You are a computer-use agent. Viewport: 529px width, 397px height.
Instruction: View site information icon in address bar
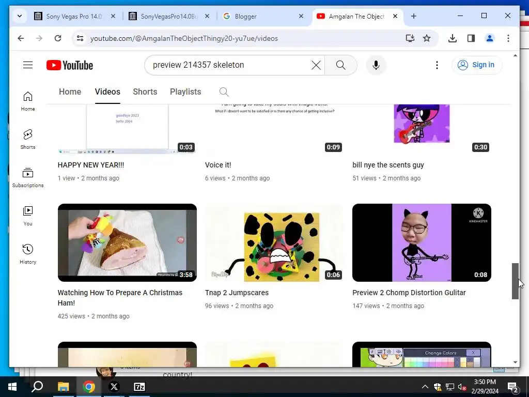80,38
